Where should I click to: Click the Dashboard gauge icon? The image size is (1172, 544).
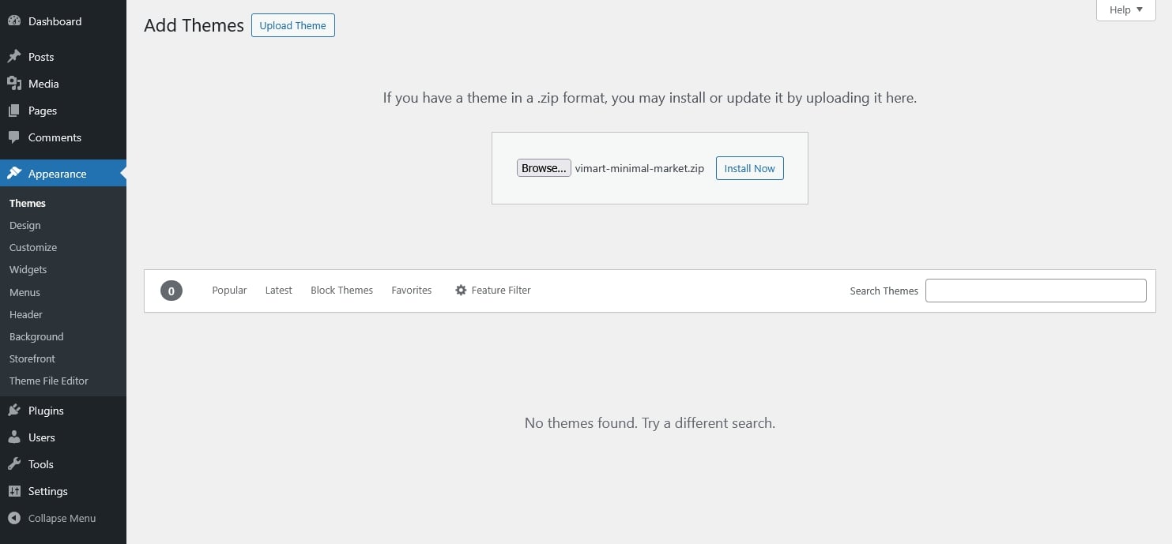[x=14, y=21]
